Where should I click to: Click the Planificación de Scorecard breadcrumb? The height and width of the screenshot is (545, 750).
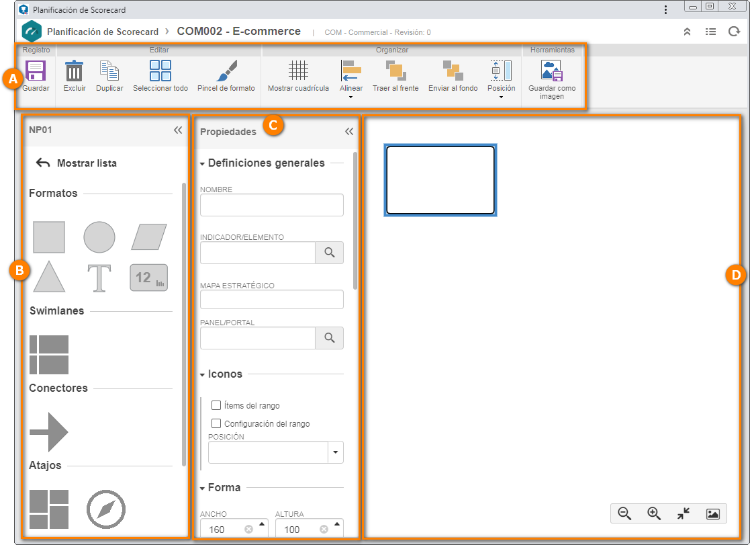tap(102, 32)
